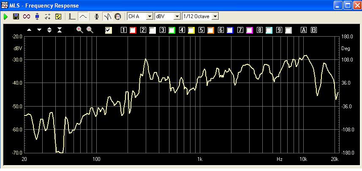
Task: Toggle overlay 1 red checkbox
Action: coord(133,30)
